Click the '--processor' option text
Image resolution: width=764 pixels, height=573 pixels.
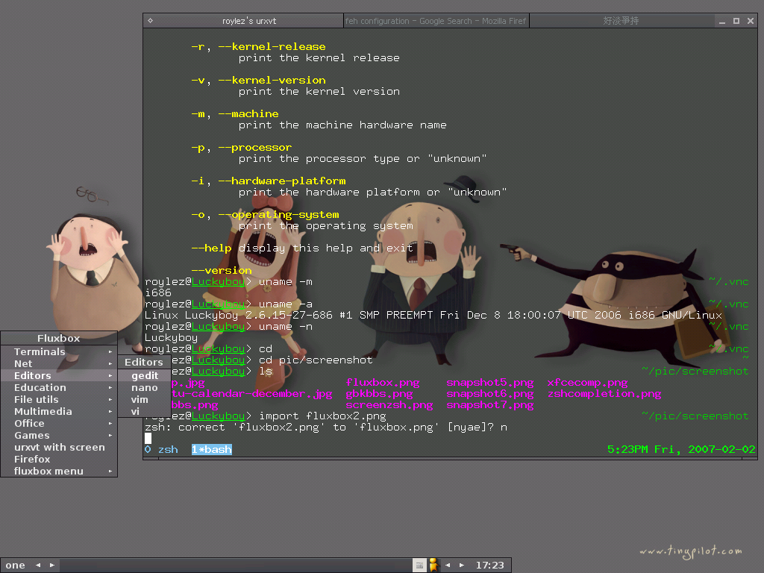tap(255, 148)
